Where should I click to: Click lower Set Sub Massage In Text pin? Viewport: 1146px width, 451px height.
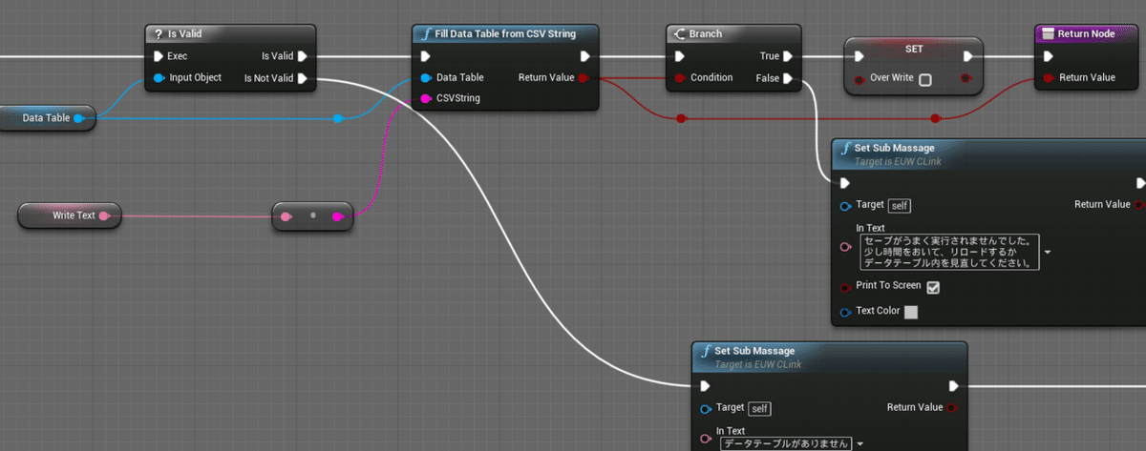point(705,439)
